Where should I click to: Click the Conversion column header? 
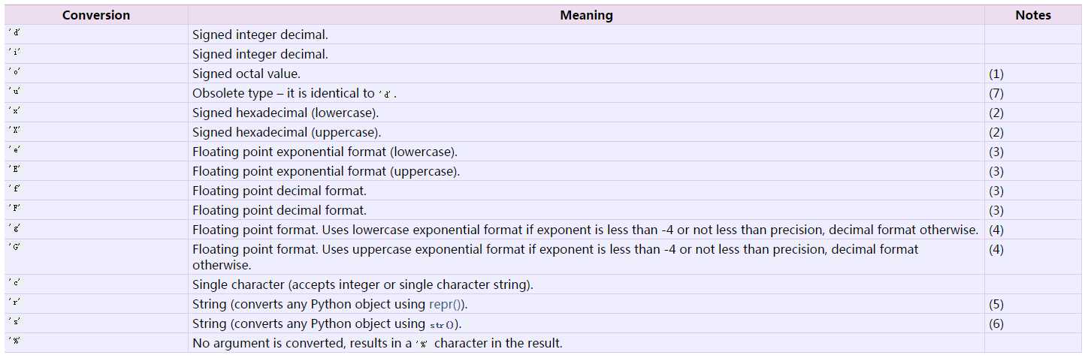[x=96, y=15]
